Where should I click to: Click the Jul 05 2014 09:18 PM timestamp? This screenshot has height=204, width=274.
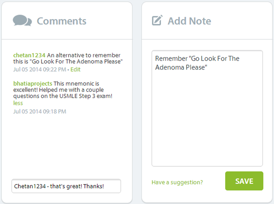tap(39, 112)
